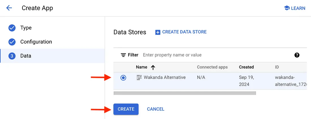
Task: Click the blue CREATE button
Action: click(126, 109)
